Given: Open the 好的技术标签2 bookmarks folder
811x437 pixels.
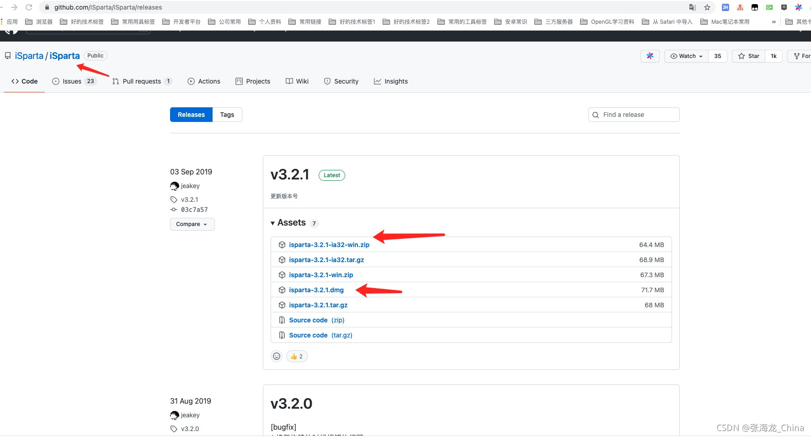Looking at the screenshot, I should (x=406, y=21).
